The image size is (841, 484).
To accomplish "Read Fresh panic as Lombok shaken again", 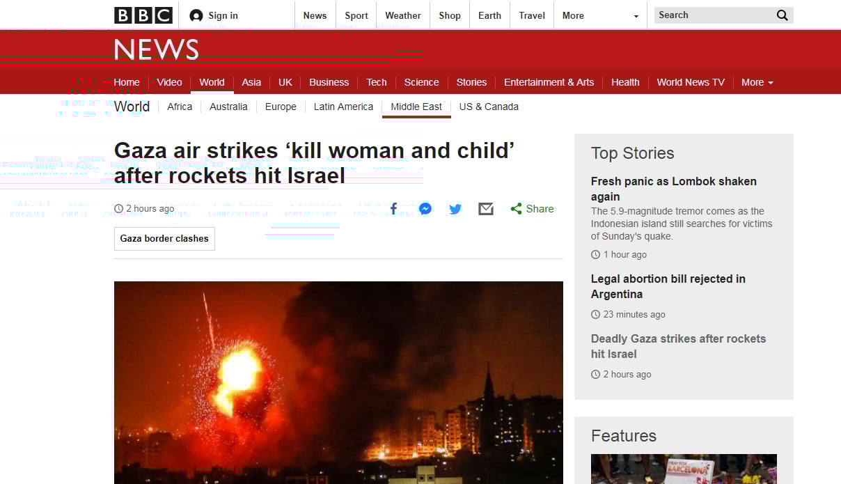I will pyautogui.click(x=673, y=189).
